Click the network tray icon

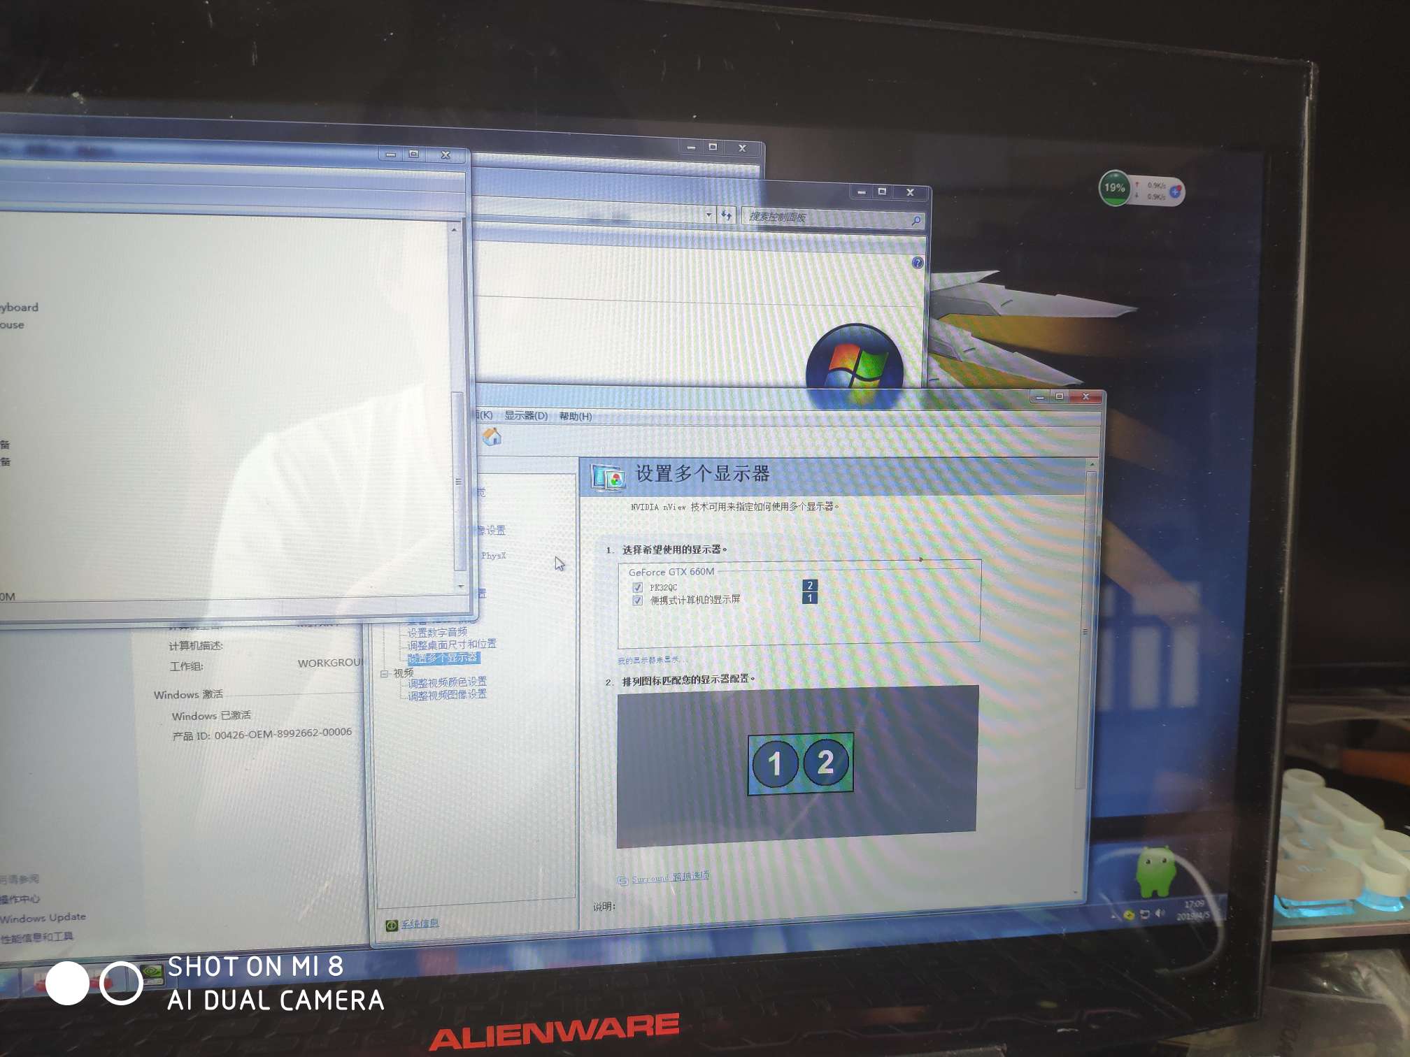(1144, 914)
